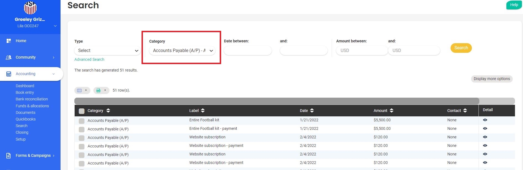Click the Home grid icon in sidebar
Image resolution: width=523 pixels, height=170 pixels.
9,41
